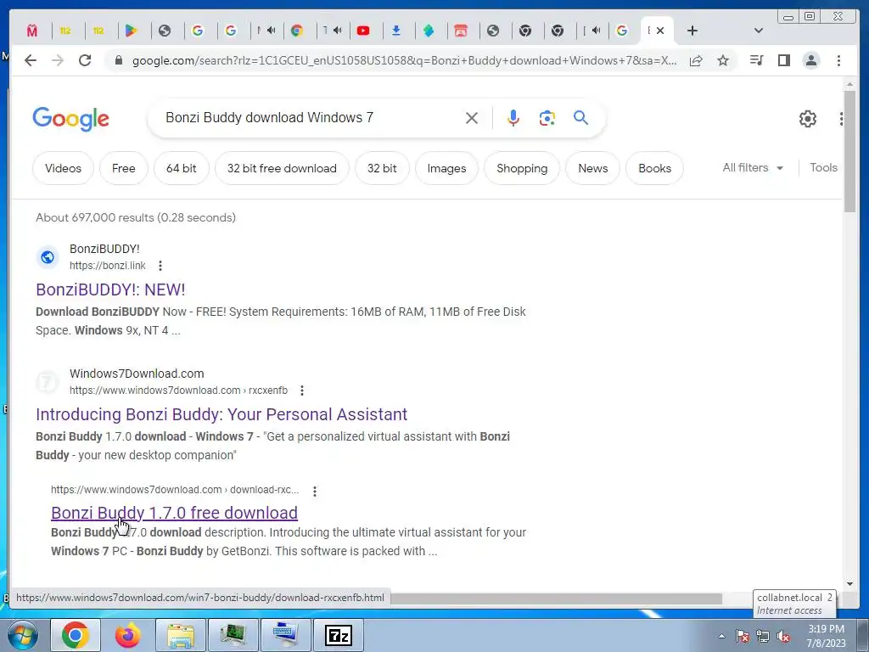Click the vertical scrollbar up arrow
Image resolution: width=869 pixels, height=652 pixels.
849,85
